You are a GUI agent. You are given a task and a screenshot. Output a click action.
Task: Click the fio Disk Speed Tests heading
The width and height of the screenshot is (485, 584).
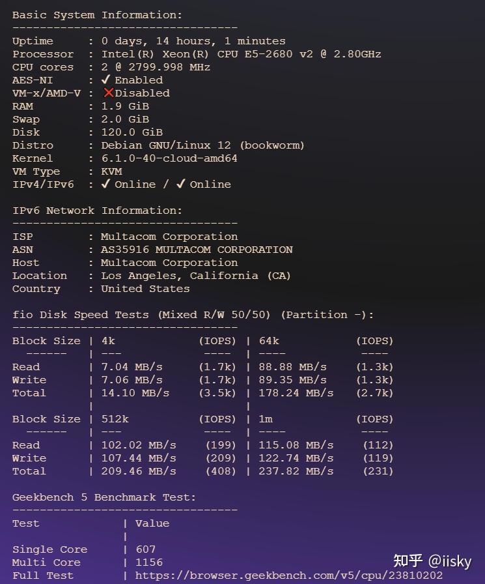click(x=193, y=315)
